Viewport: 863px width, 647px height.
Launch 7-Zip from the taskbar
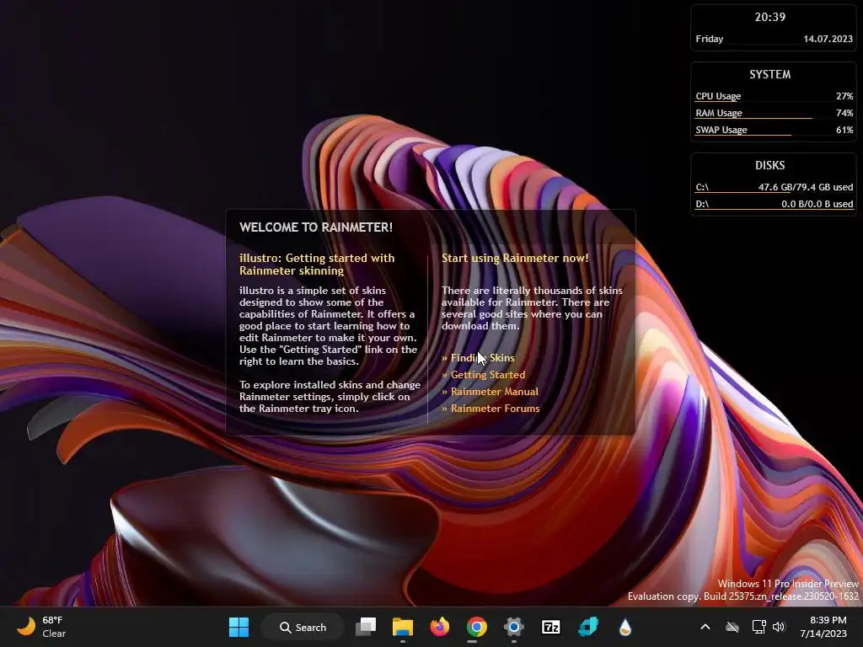click(x=551, y=627)
